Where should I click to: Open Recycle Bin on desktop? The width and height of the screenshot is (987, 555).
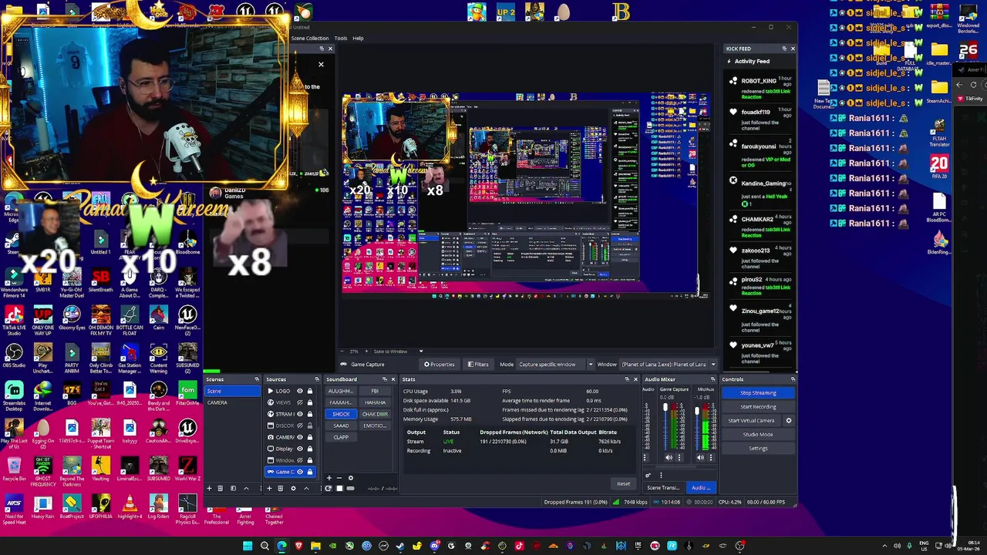(x=14, y=469)
